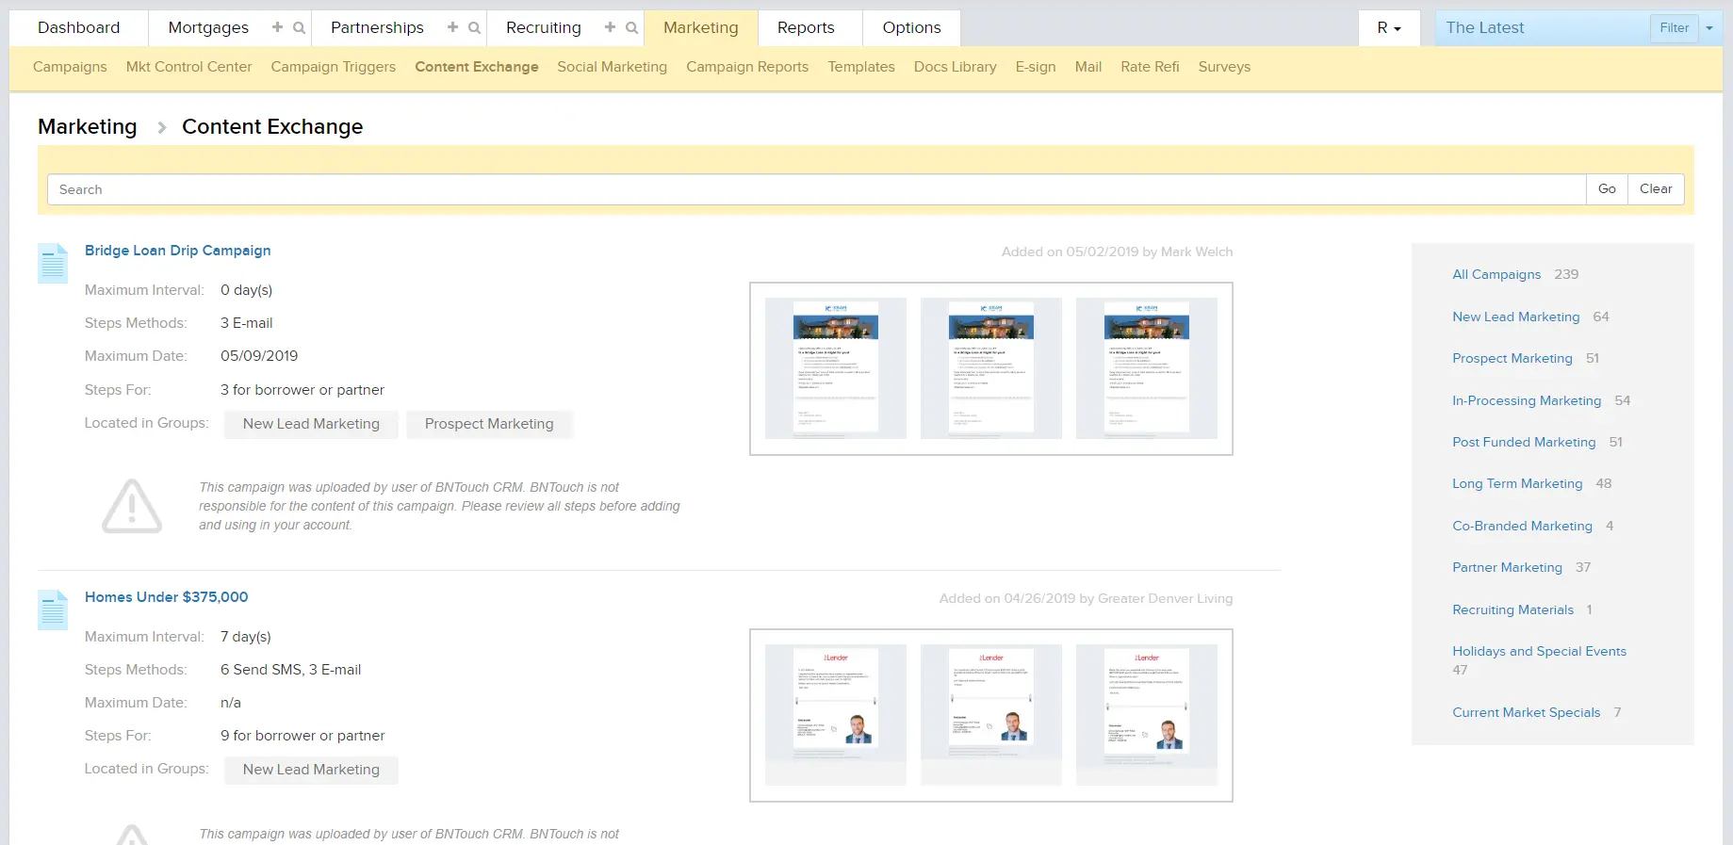
Task: Click the search magnifier beside Partnerships
Action: [x=474, y=28]
